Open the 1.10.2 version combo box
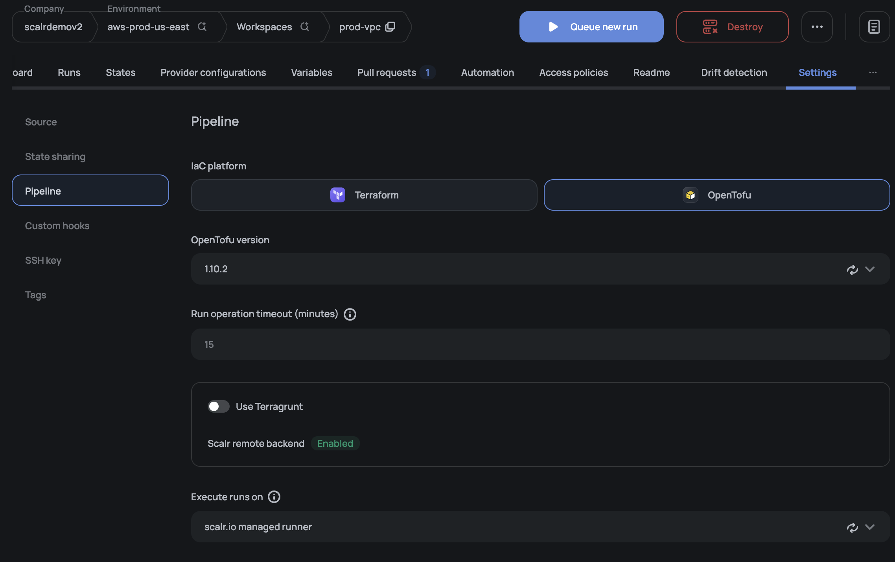The image size is (895, 562). [x=540, y=269]
